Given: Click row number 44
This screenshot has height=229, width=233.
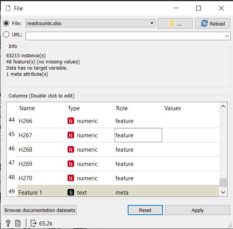Looking at the screenshot, I should coord(12,120).
